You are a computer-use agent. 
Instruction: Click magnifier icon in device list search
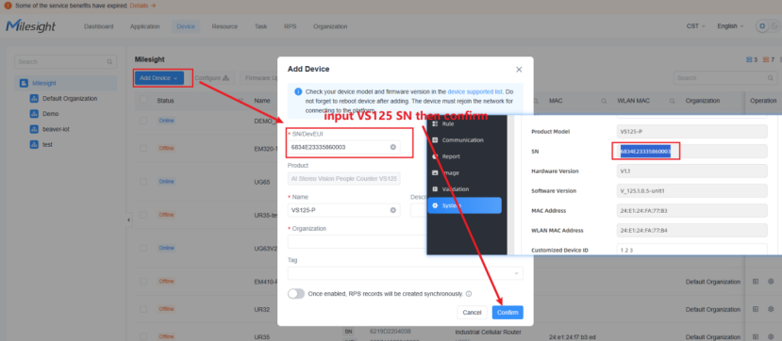pyautogui.click(x=771, y=78)
